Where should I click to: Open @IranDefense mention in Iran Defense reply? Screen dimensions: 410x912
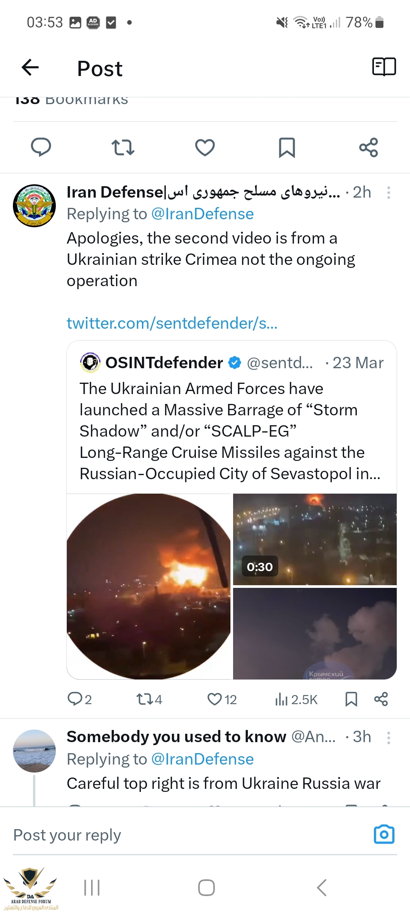202,214
